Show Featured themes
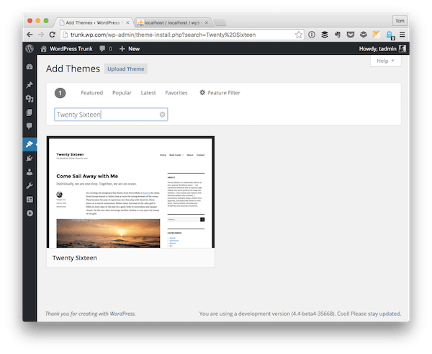This screenshot has width=432, height=354. click(91, 93)
